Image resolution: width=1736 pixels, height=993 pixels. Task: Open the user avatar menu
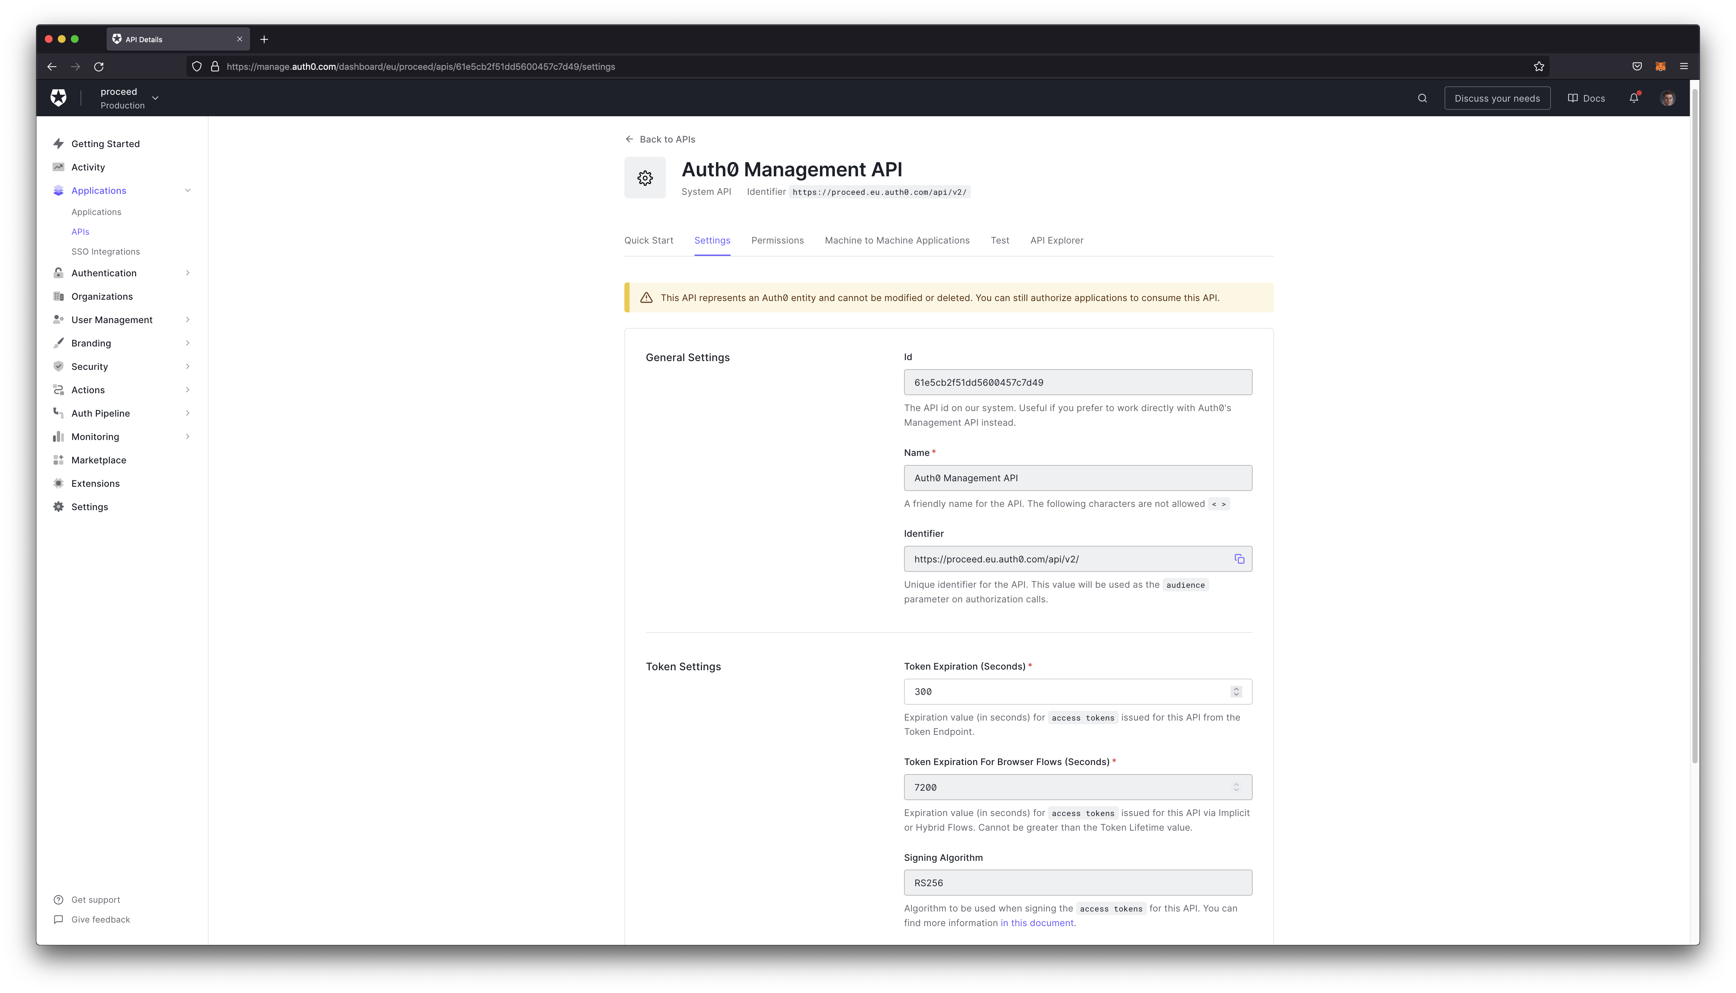tap(1668, 98)
